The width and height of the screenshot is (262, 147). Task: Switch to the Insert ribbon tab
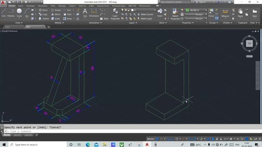[x=20, y=6]
